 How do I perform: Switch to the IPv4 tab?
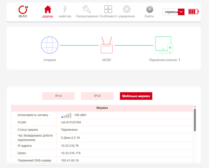(58, 96)
